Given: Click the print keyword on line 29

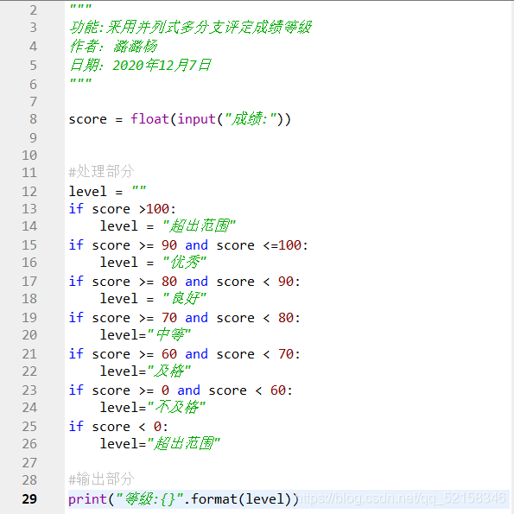Looking at the screenshot, I should (x=87, y=499).
